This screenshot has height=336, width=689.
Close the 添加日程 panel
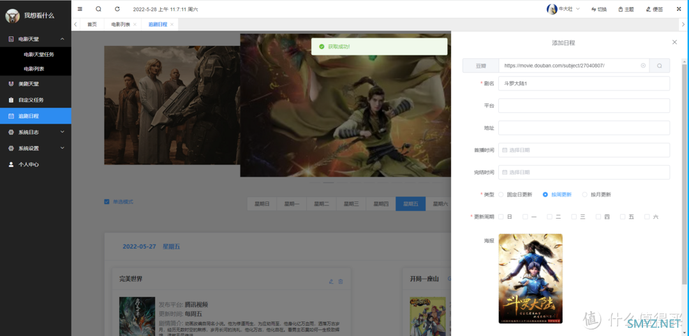pos(674,42)
